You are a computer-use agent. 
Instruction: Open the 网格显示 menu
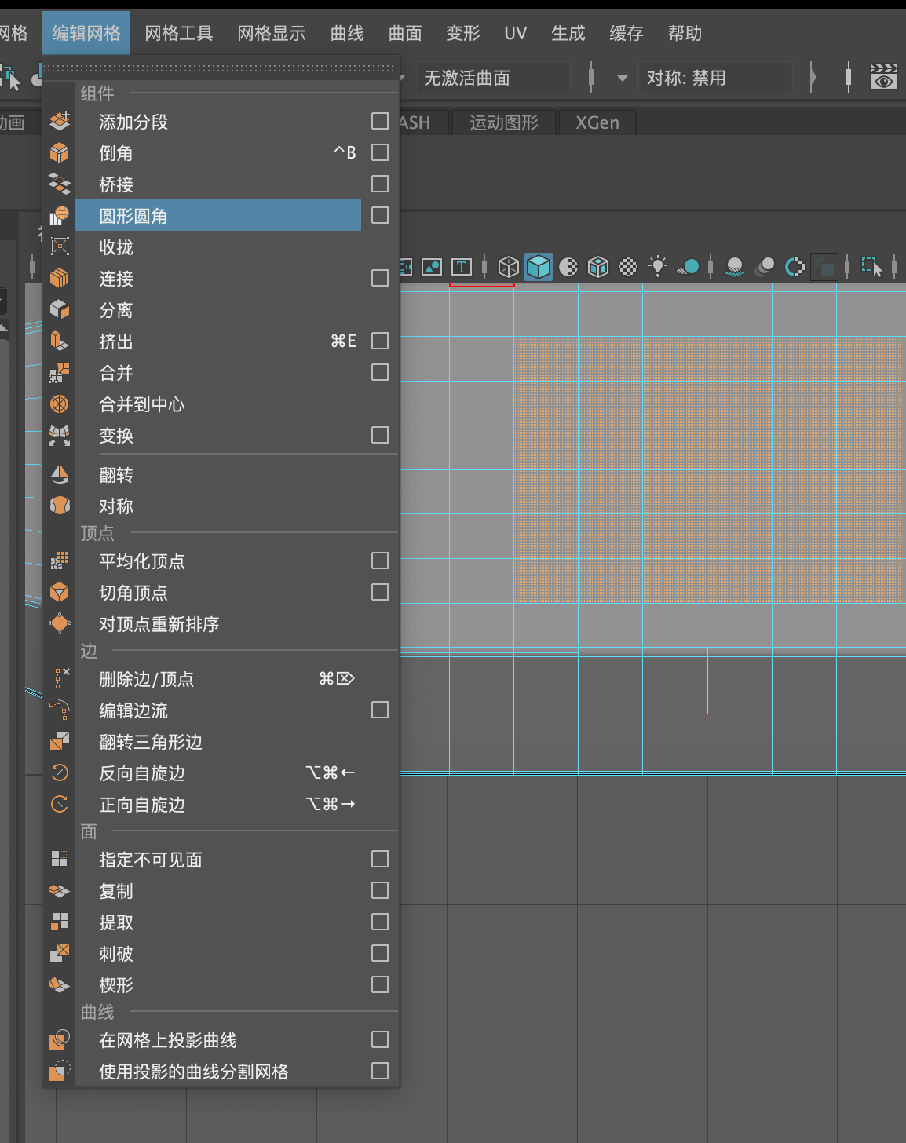coord(272,33)
